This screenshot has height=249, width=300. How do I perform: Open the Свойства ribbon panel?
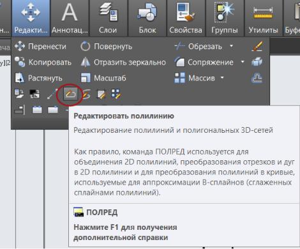tap(186, 18)
